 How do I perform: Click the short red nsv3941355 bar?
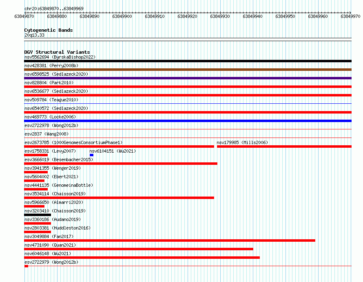coord(36,172)
